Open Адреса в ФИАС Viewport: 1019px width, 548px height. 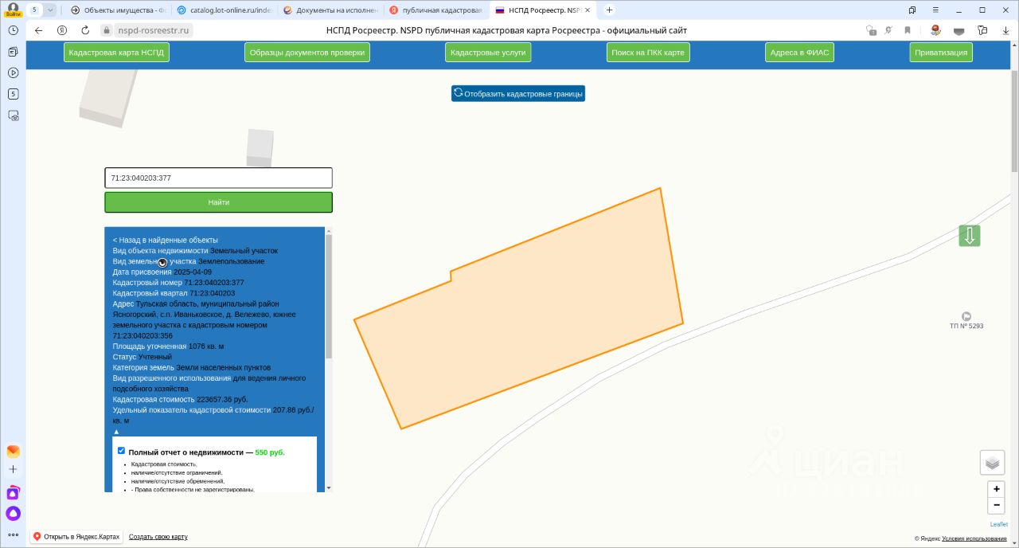799,53
